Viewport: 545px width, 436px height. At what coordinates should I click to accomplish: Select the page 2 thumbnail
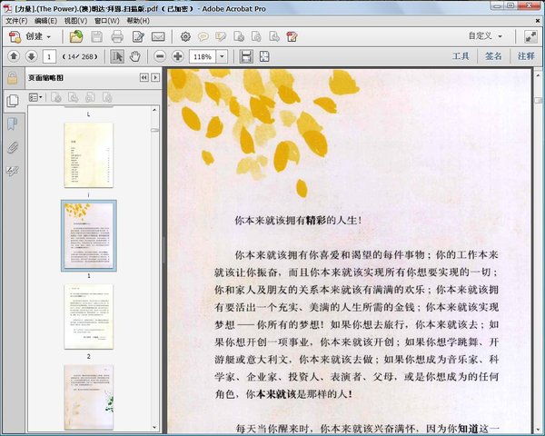[89, 316]
